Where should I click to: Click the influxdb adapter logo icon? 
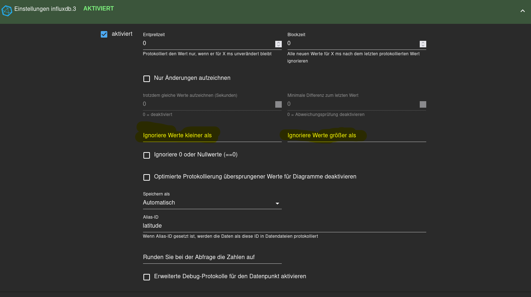pyautogui.click(x=7, y=11)
